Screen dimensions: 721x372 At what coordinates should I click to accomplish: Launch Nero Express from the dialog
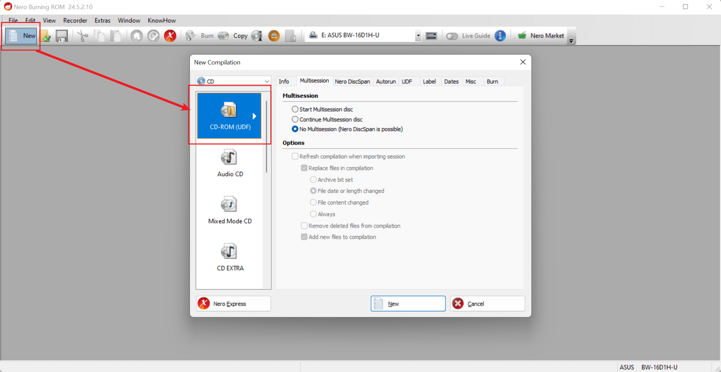pos(233,303)
